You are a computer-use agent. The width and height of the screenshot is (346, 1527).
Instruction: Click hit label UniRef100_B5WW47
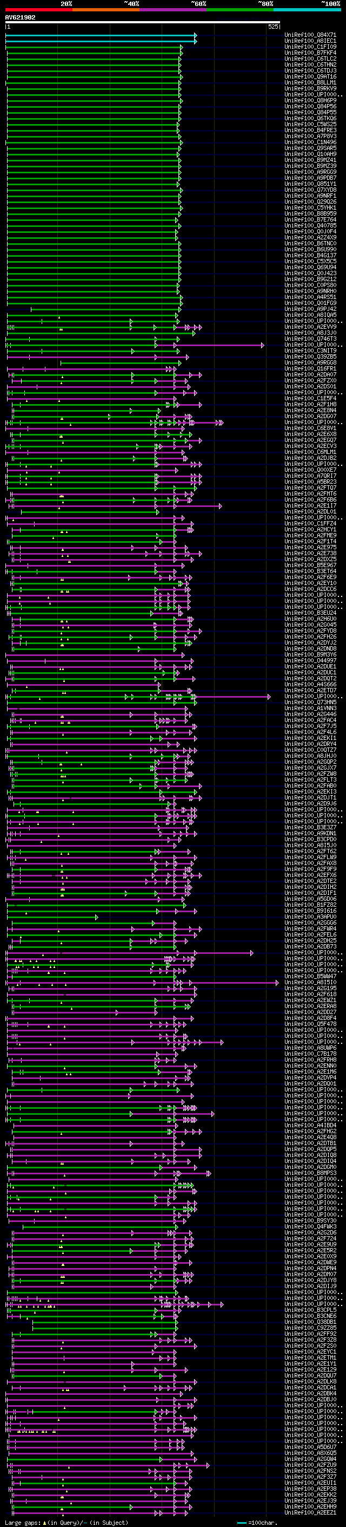[x=310, y=976]
